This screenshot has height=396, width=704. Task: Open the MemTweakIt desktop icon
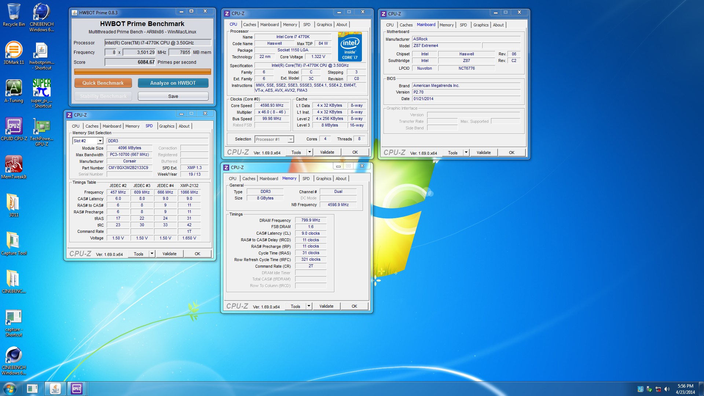pos(14,167)
